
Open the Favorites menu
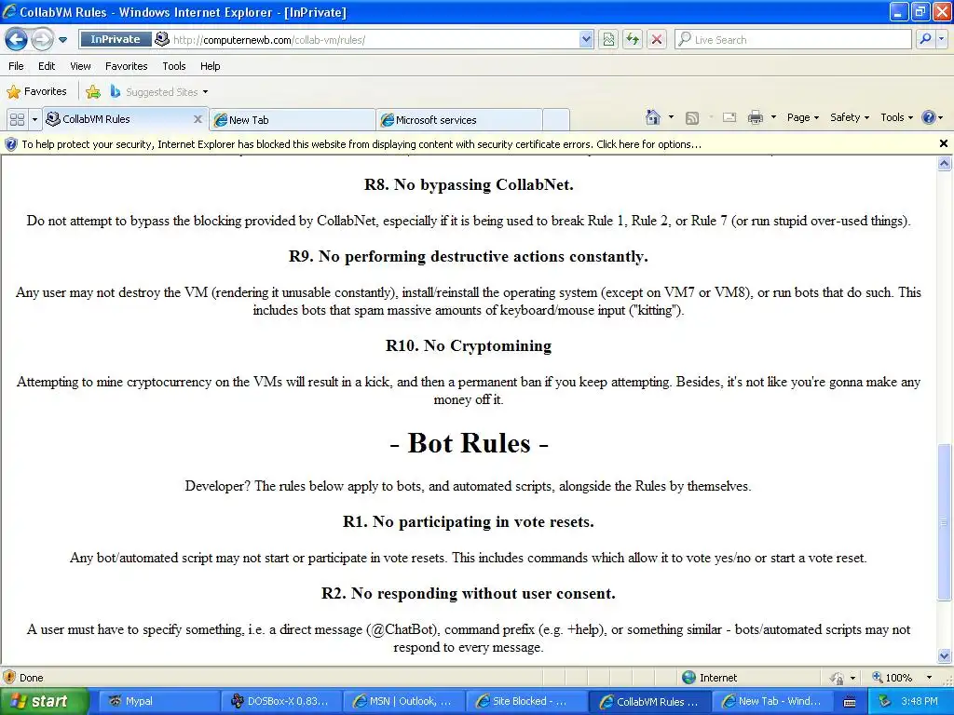[x=126, y=66]
